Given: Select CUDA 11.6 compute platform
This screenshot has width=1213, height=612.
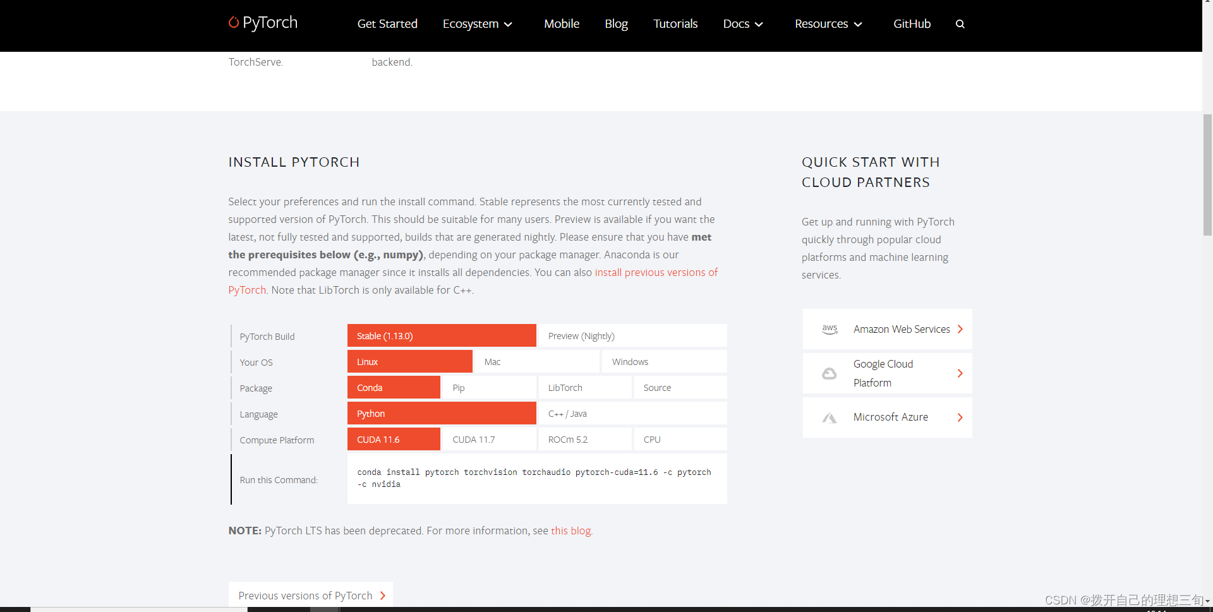Looking at the screenshot, I should click(394, 440).
